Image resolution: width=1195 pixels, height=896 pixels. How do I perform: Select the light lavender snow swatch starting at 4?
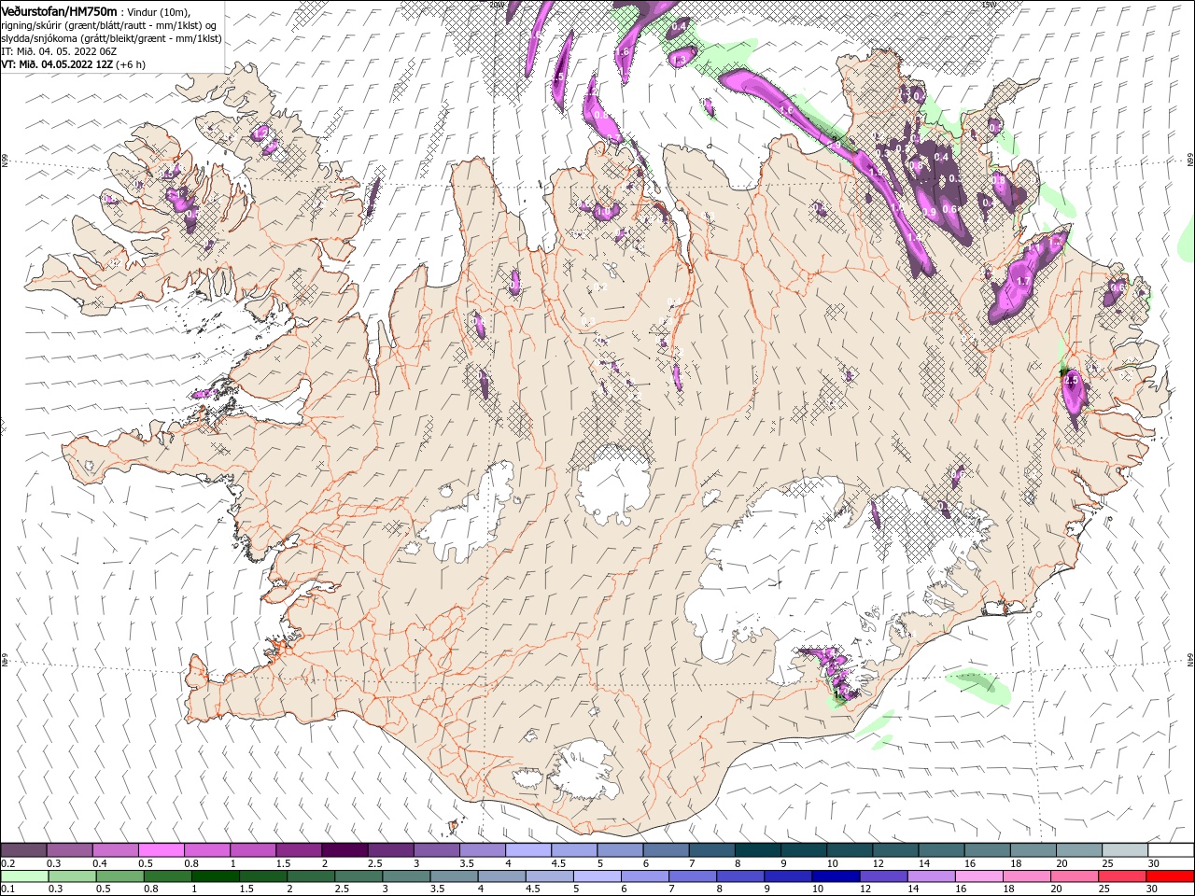click(x=527, y=850)
